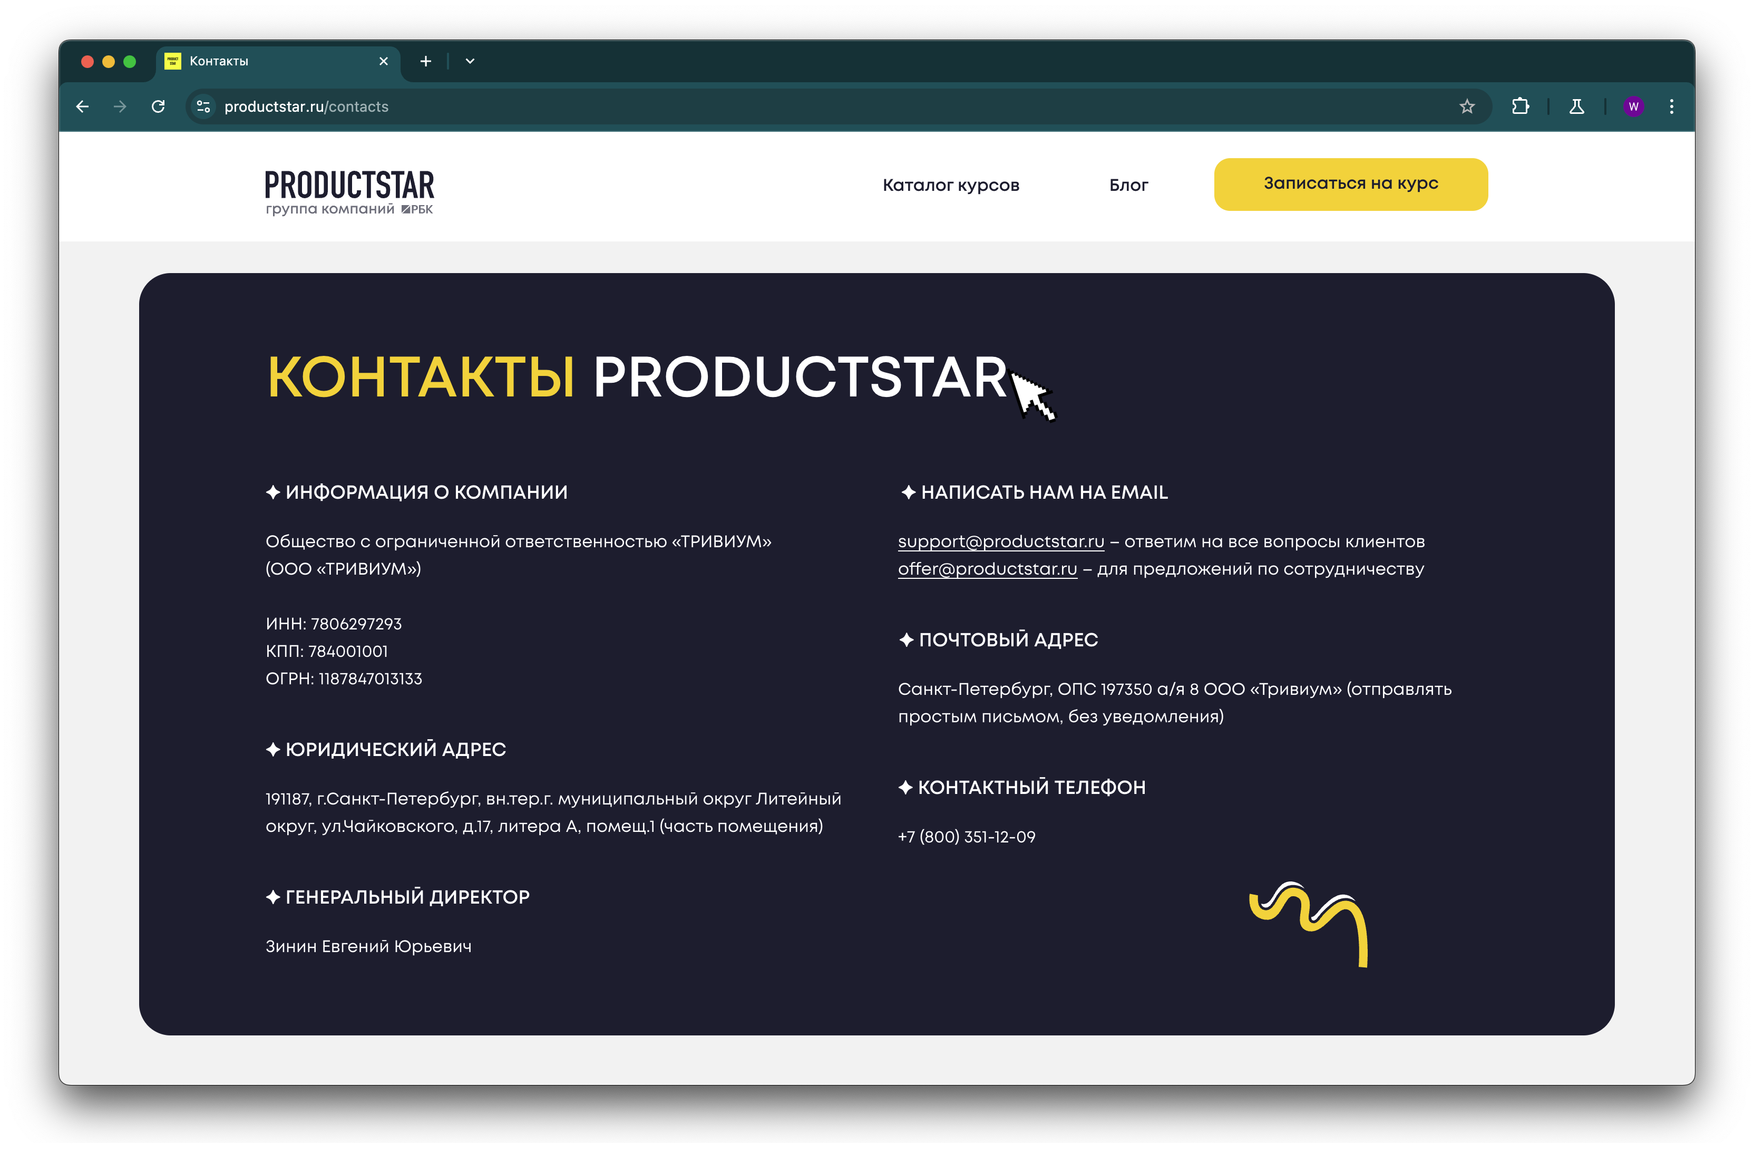The height and width of the screenshot is (1163, 1754).
Task: Open the browser extensions puzzle icon
Action: 1521,106
